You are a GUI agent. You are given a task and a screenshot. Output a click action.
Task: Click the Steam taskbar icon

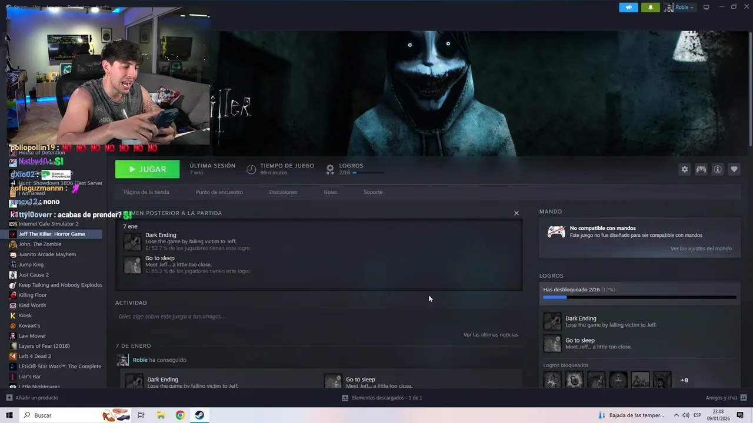tap(200, 415)
